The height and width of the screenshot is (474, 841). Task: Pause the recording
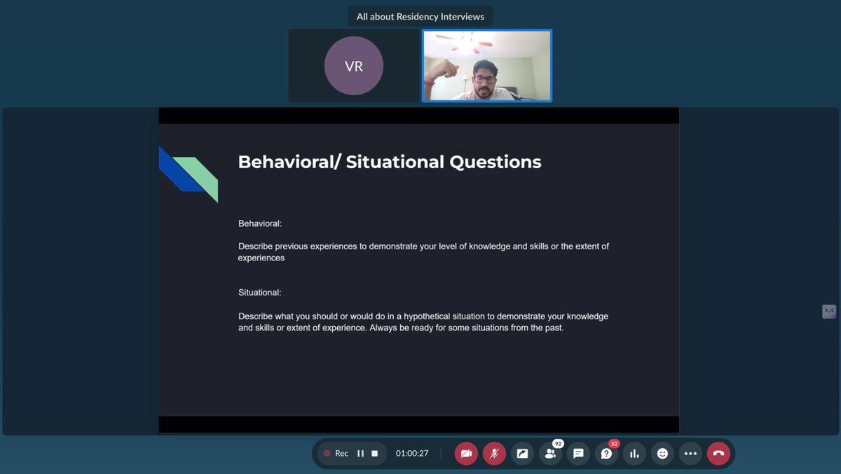point(360,454)
